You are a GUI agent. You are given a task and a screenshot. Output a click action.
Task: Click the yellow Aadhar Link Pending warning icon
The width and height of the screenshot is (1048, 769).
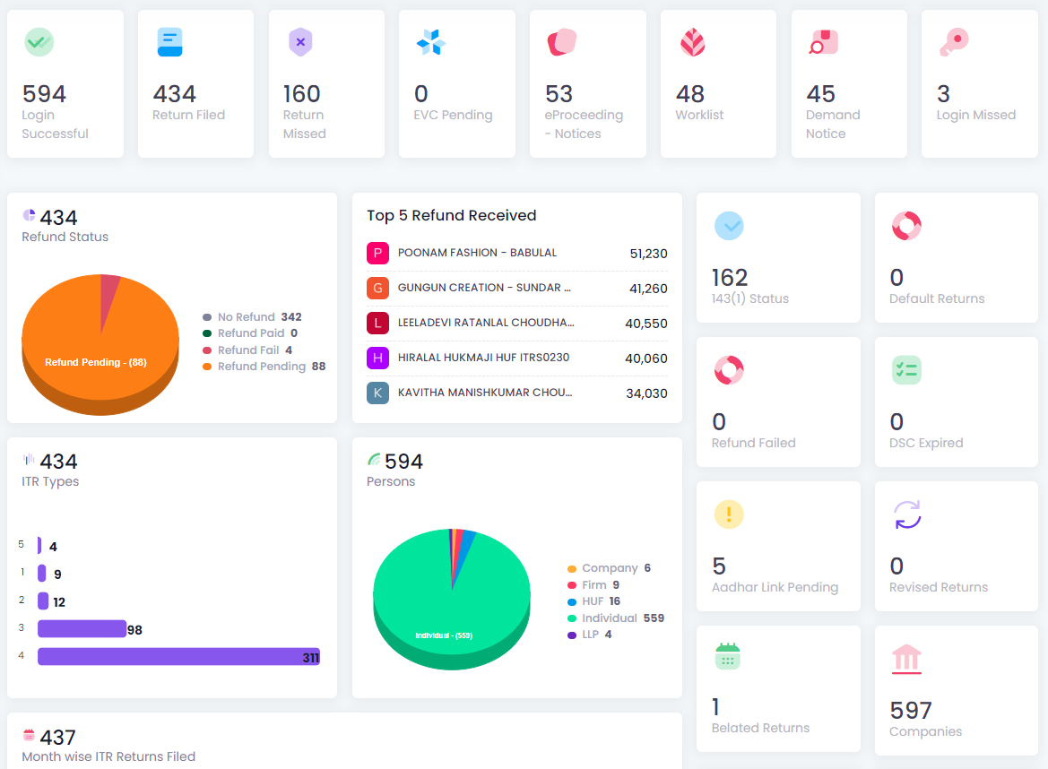tap(729, 514)
